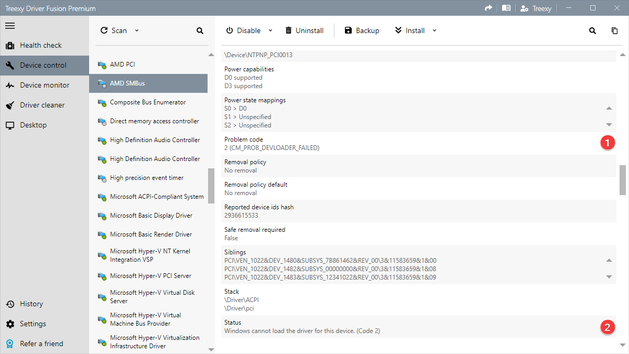
Task: Click the details panel search icon
Action: pyautogui.click(x=592, y=31)
